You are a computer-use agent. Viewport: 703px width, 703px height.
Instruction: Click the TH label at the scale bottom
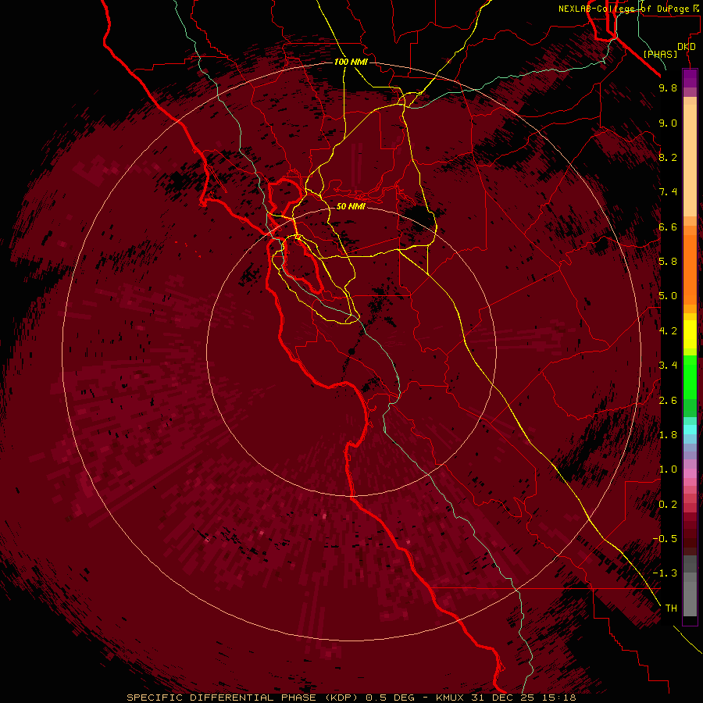click(x=671, y=608)
